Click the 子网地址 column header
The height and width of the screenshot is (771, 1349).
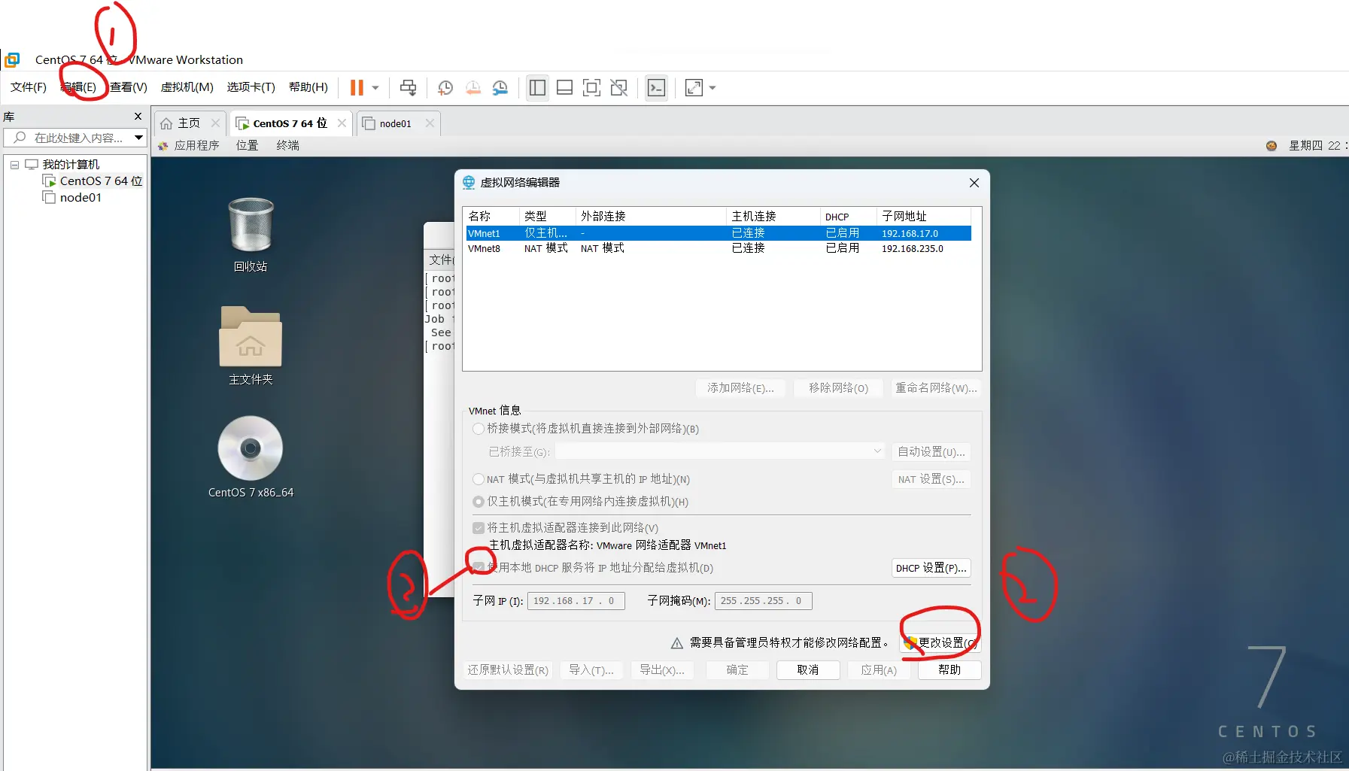pos(923,216)
